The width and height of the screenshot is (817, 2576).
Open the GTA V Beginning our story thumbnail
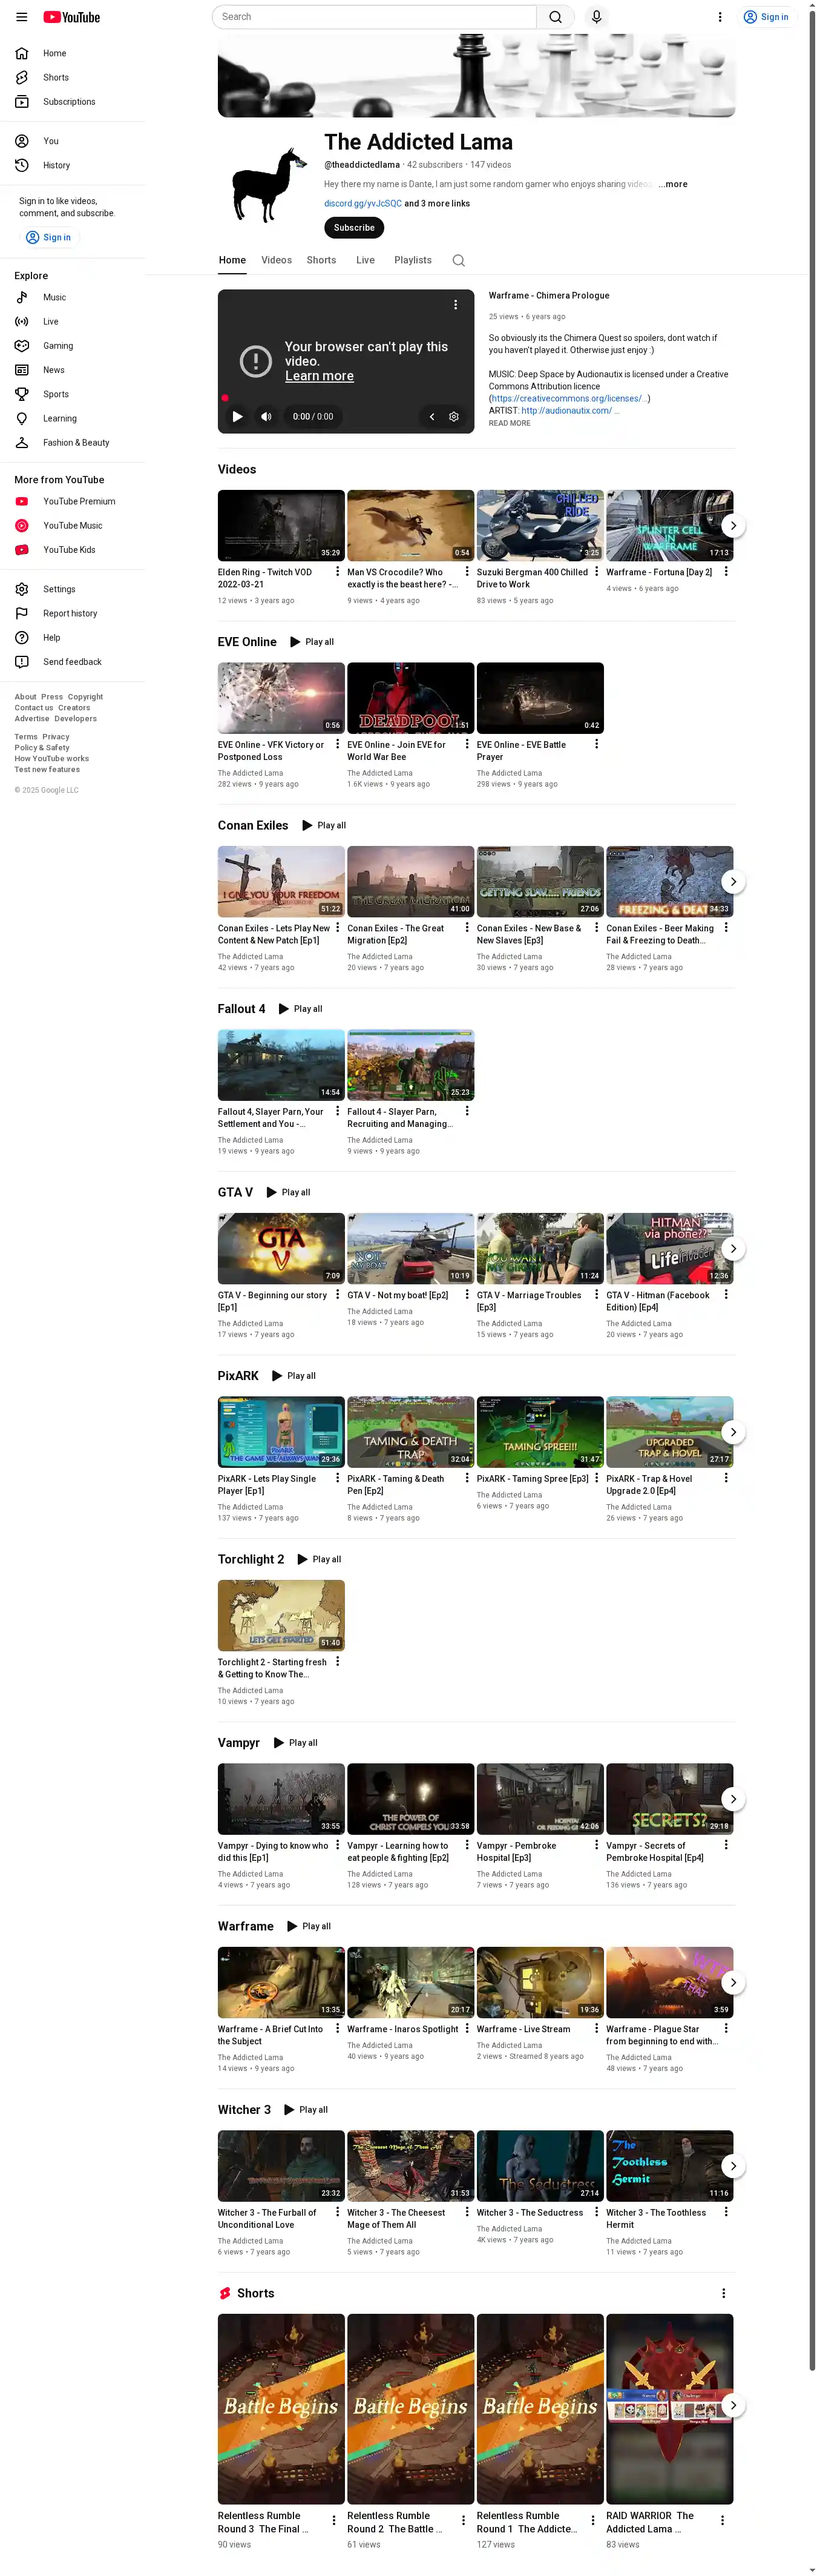(281, 1248)
